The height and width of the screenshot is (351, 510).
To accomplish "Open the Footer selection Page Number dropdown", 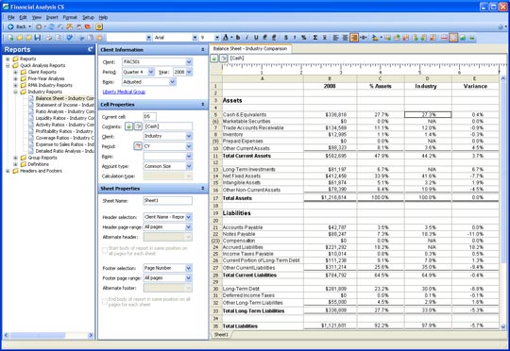I will [189, 268].
